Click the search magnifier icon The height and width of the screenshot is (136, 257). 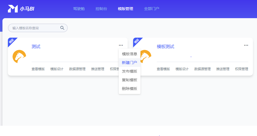point(62,28)
